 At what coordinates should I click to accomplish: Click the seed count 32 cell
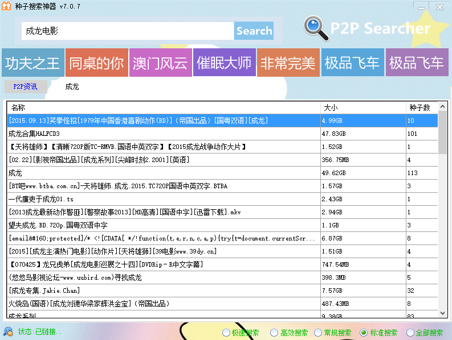coord(422,291)
